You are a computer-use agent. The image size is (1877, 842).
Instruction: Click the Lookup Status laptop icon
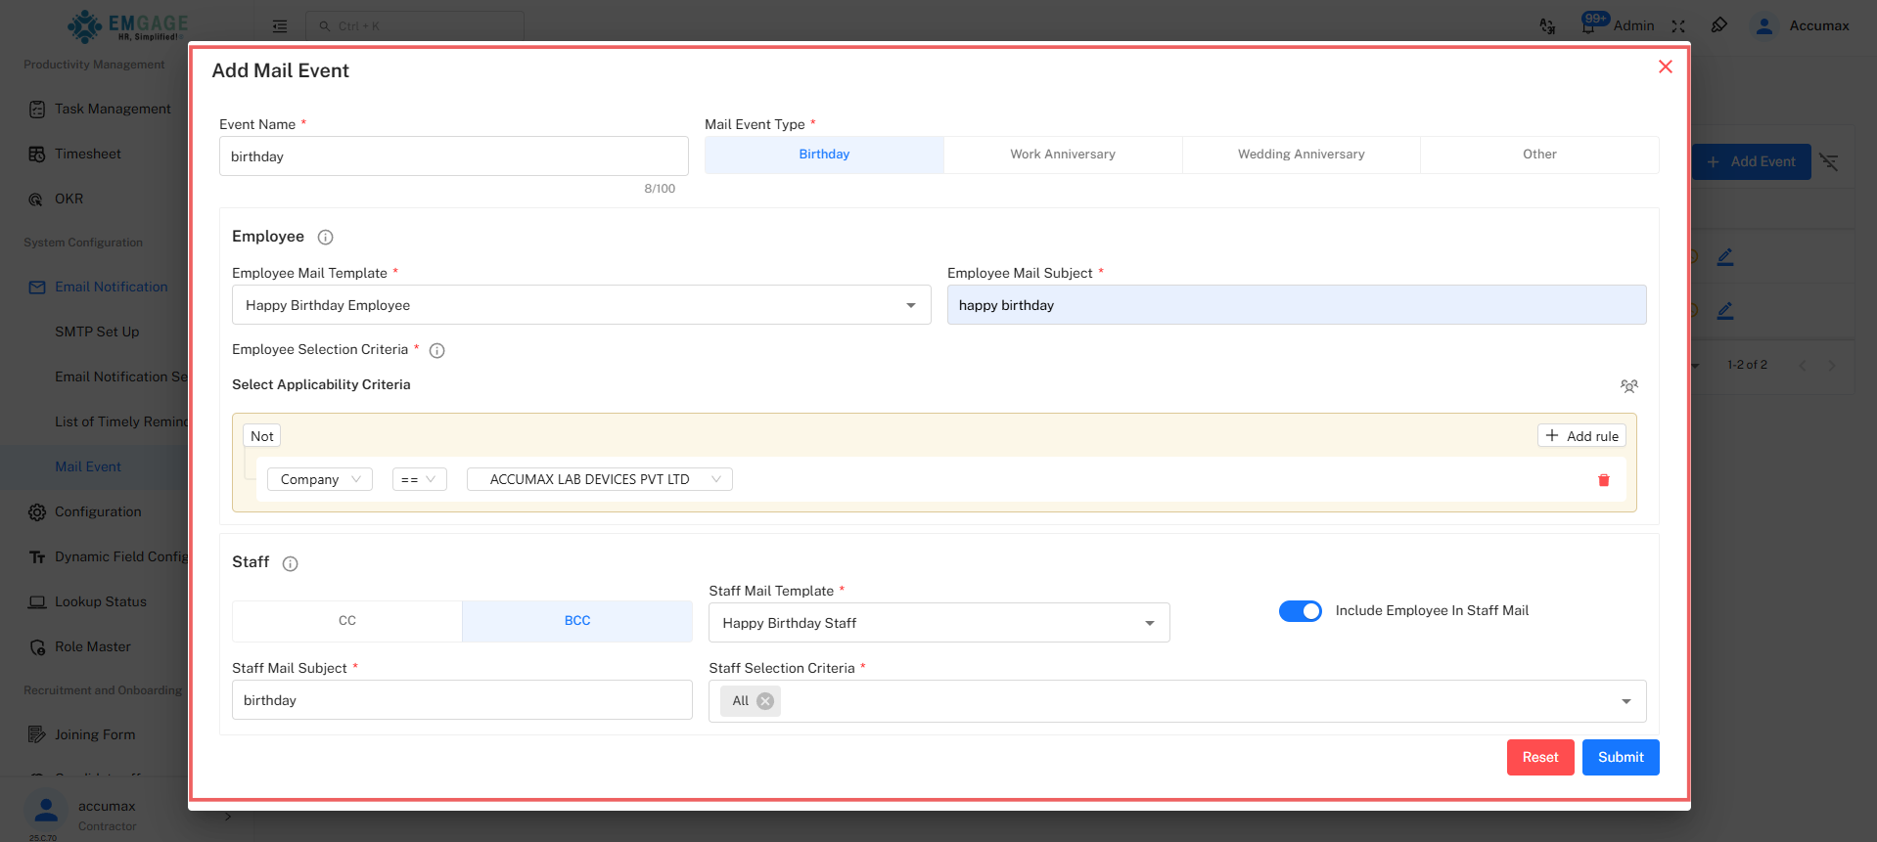[x=37, y=602]
